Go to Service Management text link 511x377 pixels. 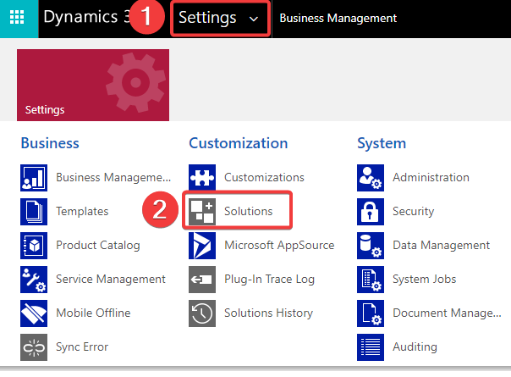111,280
